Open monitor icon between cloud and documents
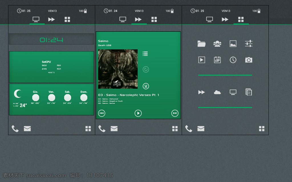 (233, 92)
